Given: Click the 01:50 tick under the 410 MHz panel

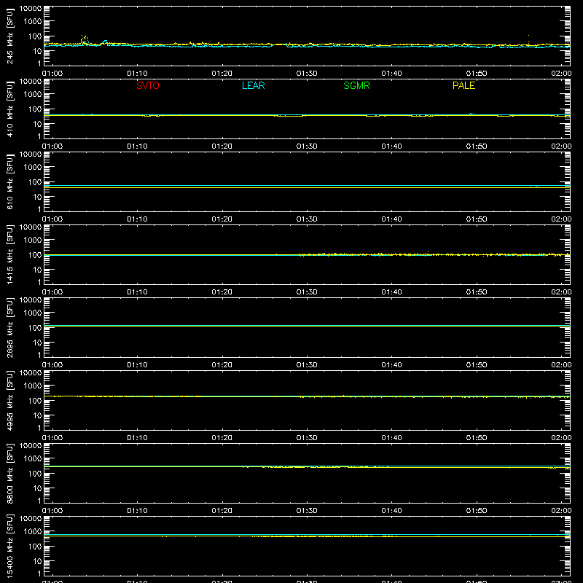Looking at the screenshot, I should pyautogui.click(x=477, y=146).
